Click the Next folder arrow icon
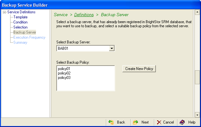The height and width of the screenshot is (127, 201). pyautogui.click(x=135, y=122)
